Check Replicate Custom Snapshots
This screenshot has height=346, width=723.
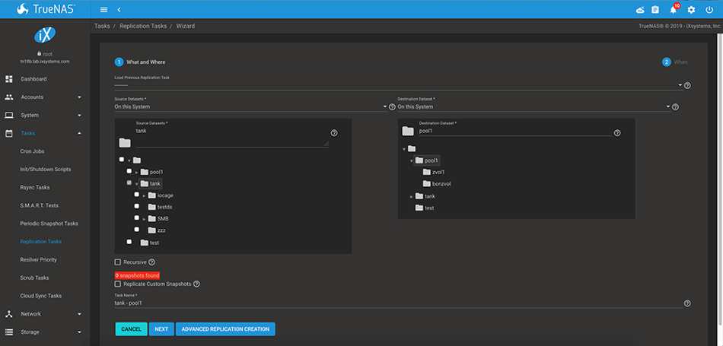tap(117, 284)
